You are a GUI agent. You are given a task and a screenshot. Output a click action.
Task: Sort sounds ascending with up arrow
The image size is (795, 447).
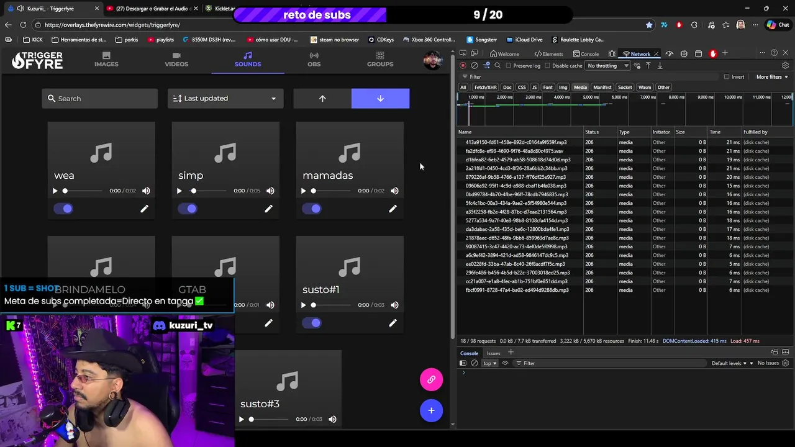[x=322, y=99]
